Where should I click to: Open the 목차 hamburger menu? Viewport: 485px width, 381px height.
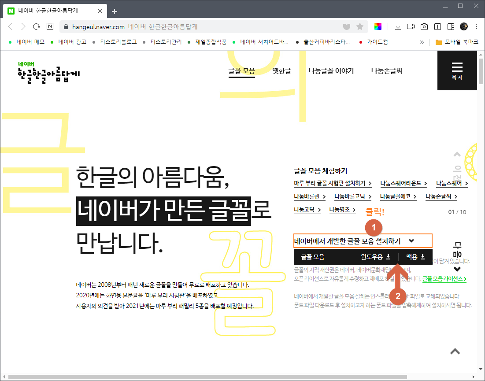click(x=457, y=70)
